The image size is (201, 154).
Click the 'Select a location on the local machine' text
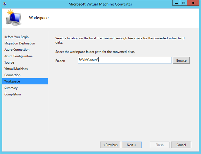pyautogui.click(x=120, y=40)
